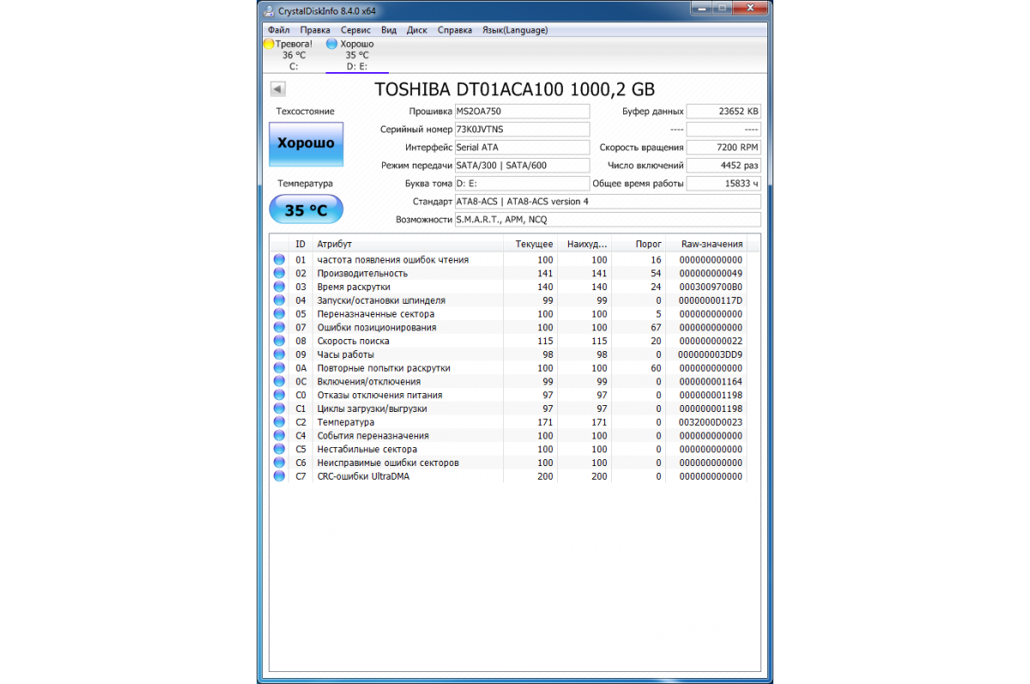Click the Скорость вращения field 7200 RPM
1030x684 pixels.
tap(724, 148)
